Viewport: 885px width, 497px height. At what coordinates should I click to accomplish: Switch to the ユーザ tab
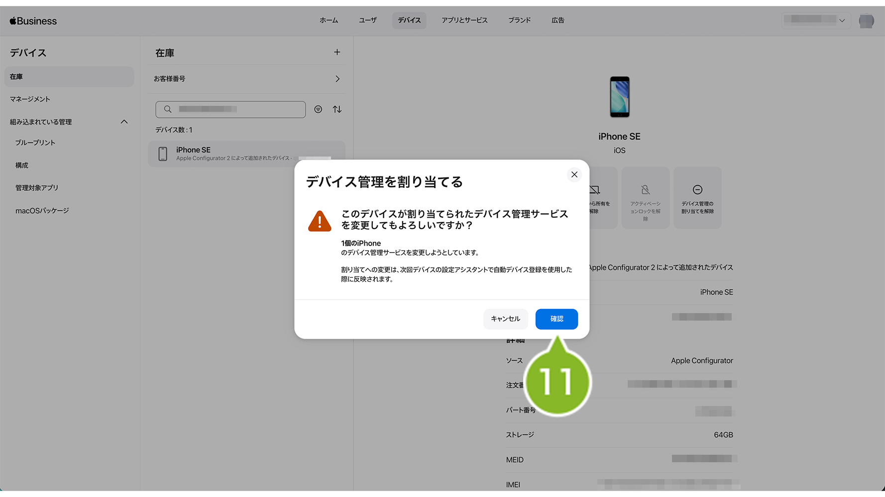click(x=367, y=20)
